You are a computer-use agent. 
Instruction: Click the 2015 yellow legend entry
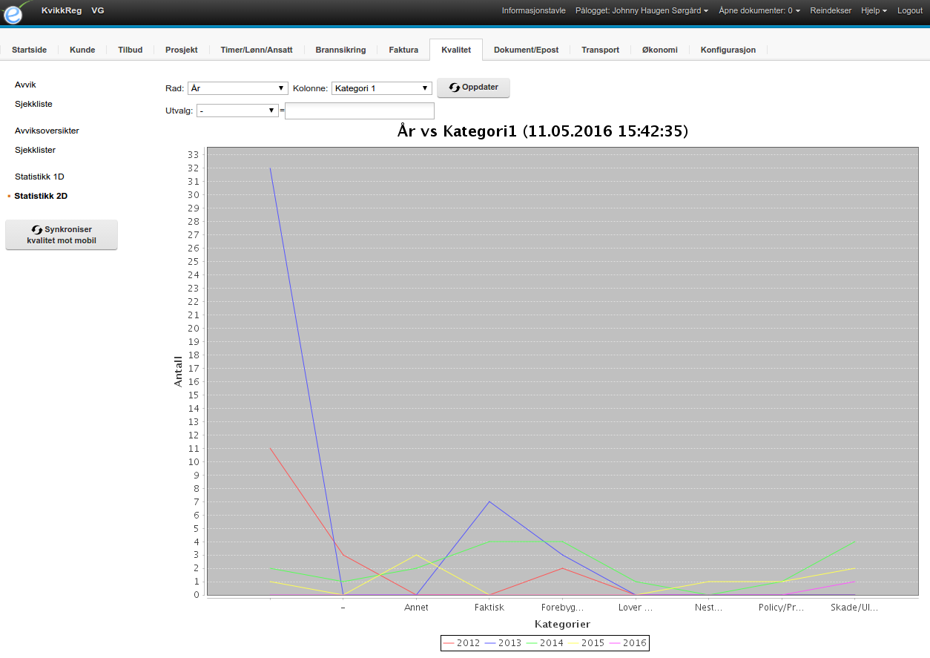(586, 643)
